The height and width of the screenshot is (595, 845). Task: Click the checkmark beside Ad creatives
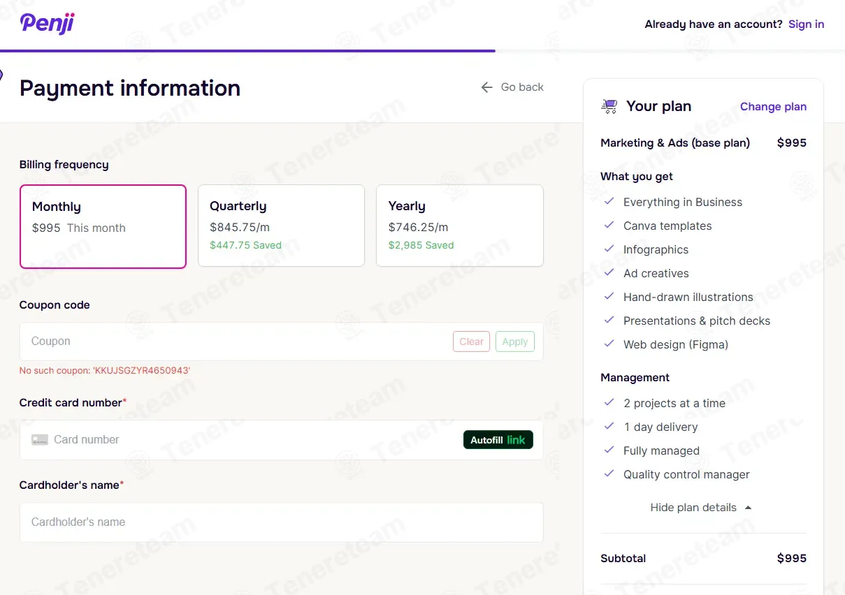pos(609,273)
